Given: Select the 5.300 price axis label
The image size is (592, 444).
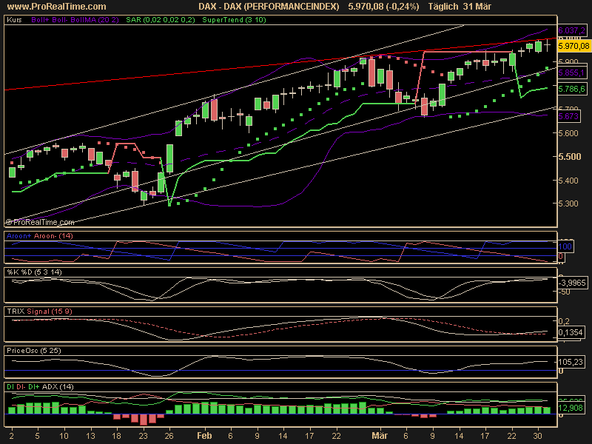Looking at the screenshot, I should pyautogui.click(x=568, y=203).
